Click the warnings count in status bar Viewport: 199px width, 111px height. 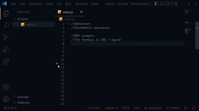14,108
